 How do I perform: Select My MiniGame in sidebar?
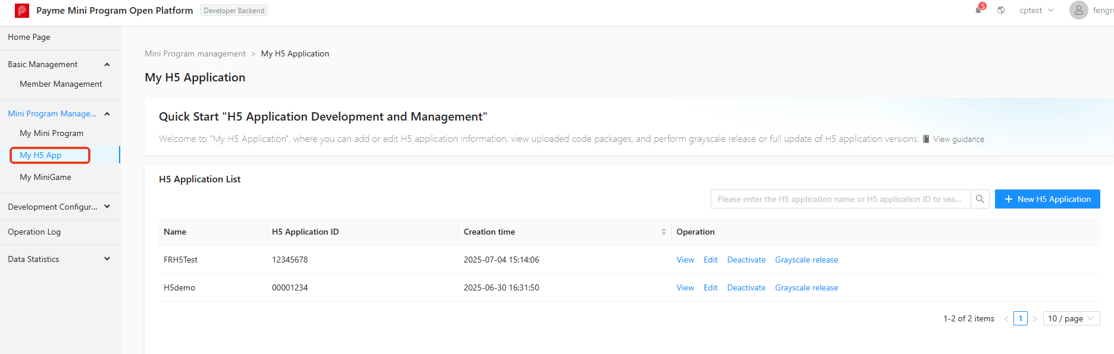tap(45, 177)
